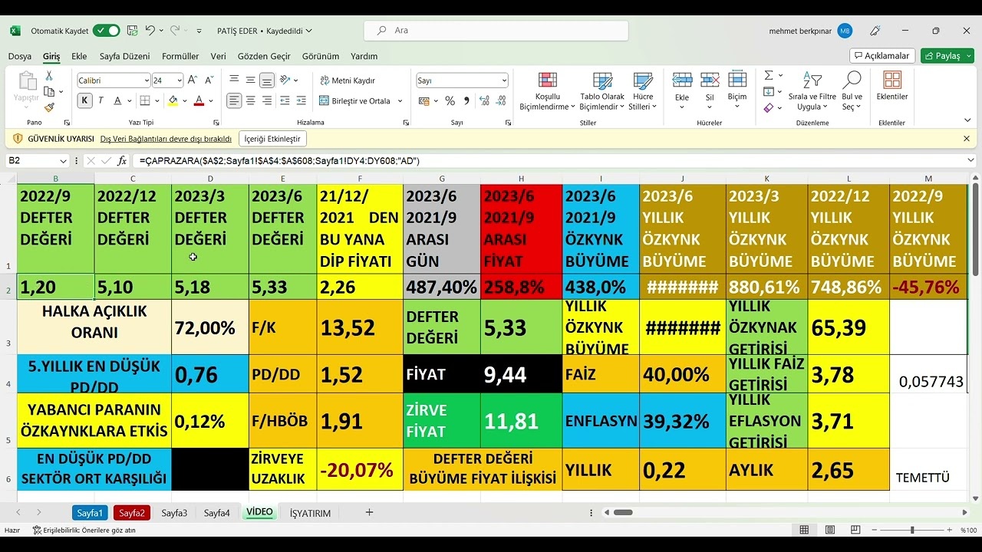The height and width of the screenshot is (552, 982).
Task: Open the Calibri font name dropdown
Action: [147, 80]
